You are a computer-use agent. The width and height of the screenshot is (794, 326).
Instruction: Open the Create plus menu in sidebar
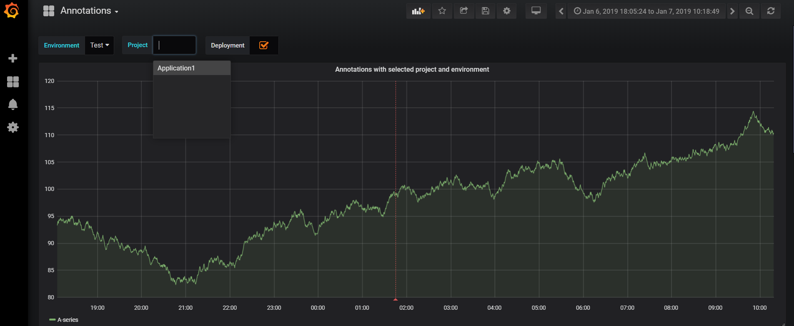[13, 58]
